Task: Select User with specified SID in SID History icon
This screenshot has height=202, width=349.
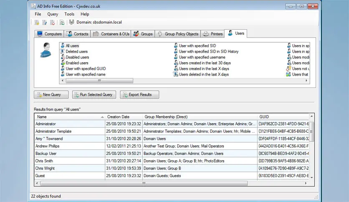Action: pos(176,51)
